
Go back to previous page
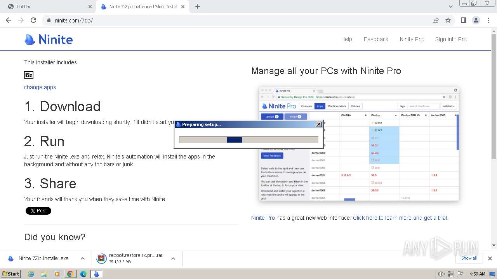click(9, 20)
